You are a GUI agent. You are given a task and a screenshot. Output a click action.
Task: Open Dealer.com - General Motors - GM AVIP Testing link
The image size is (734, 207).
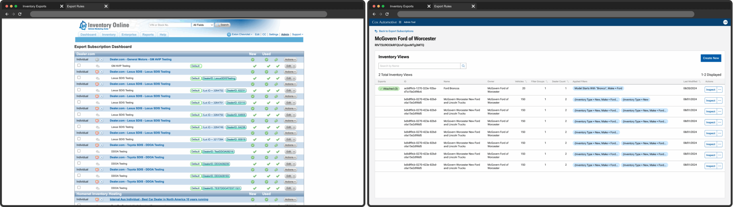coord(140,60)
